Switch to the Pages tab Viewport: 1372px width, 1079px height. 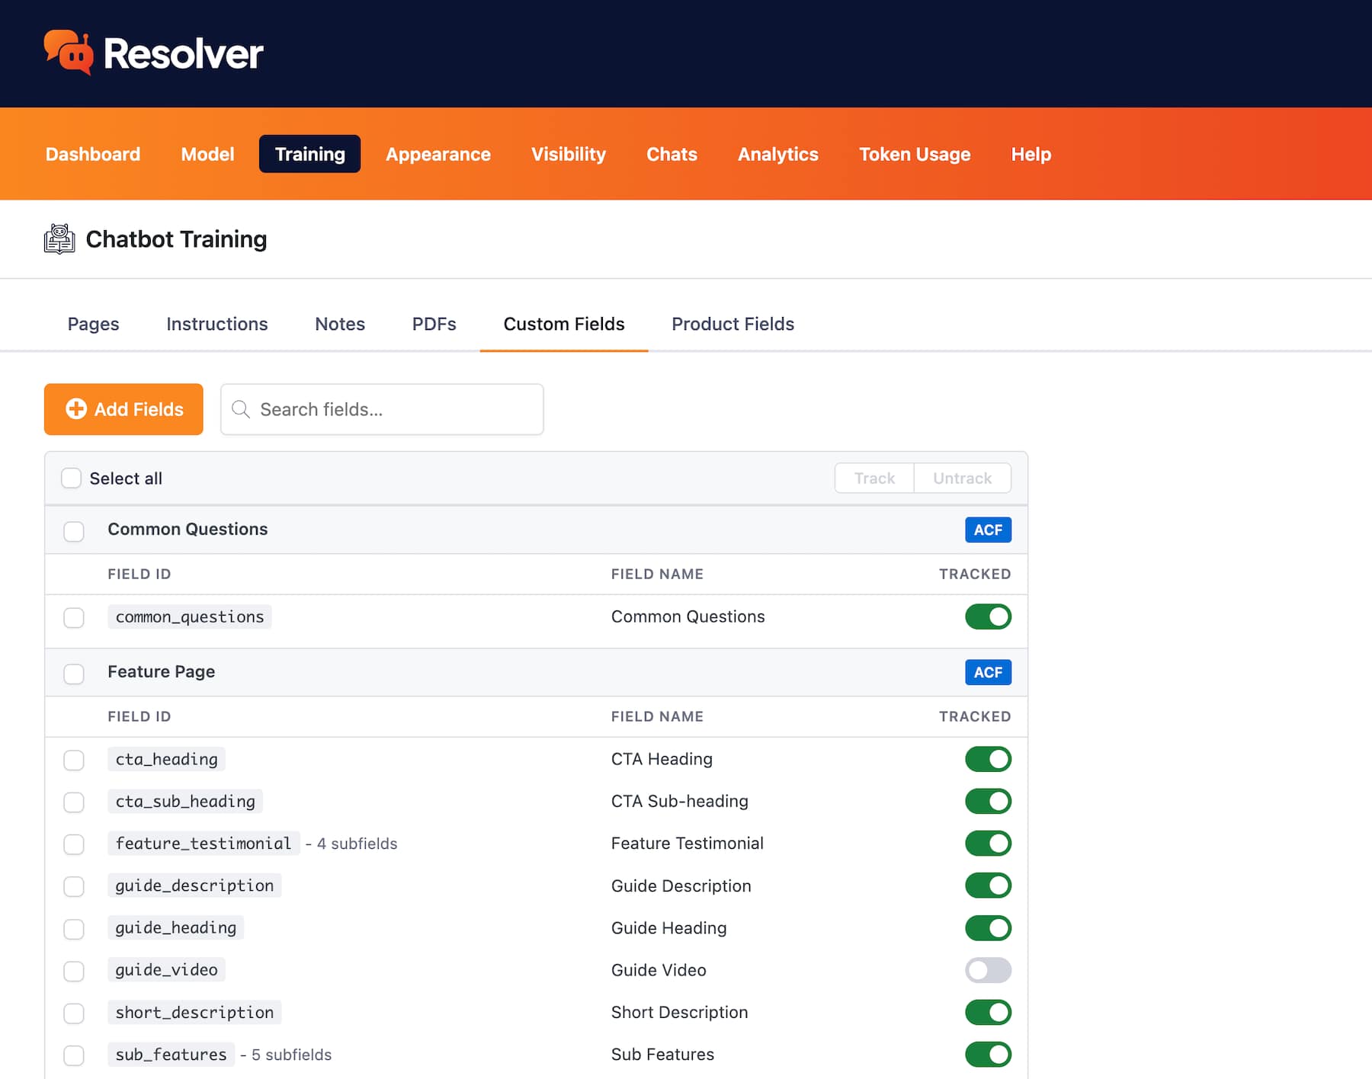tap(93, 324)
